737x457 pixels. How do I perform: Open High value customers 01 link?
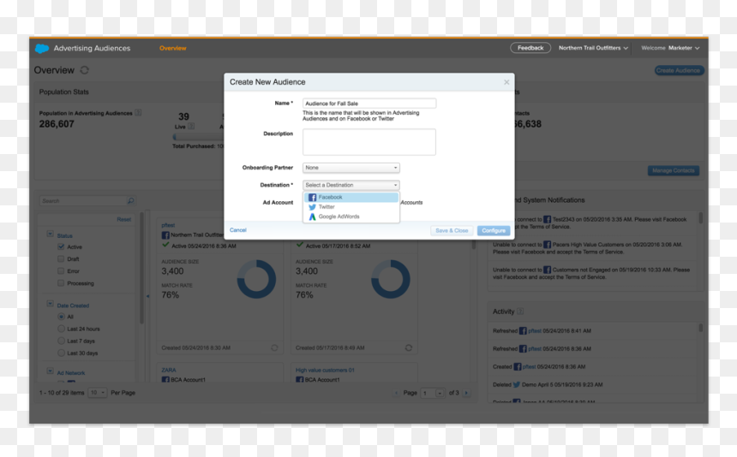tap(325, 370)
